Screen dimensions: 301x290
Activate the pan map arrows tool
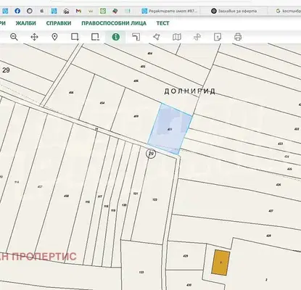(x=34, y=37)
